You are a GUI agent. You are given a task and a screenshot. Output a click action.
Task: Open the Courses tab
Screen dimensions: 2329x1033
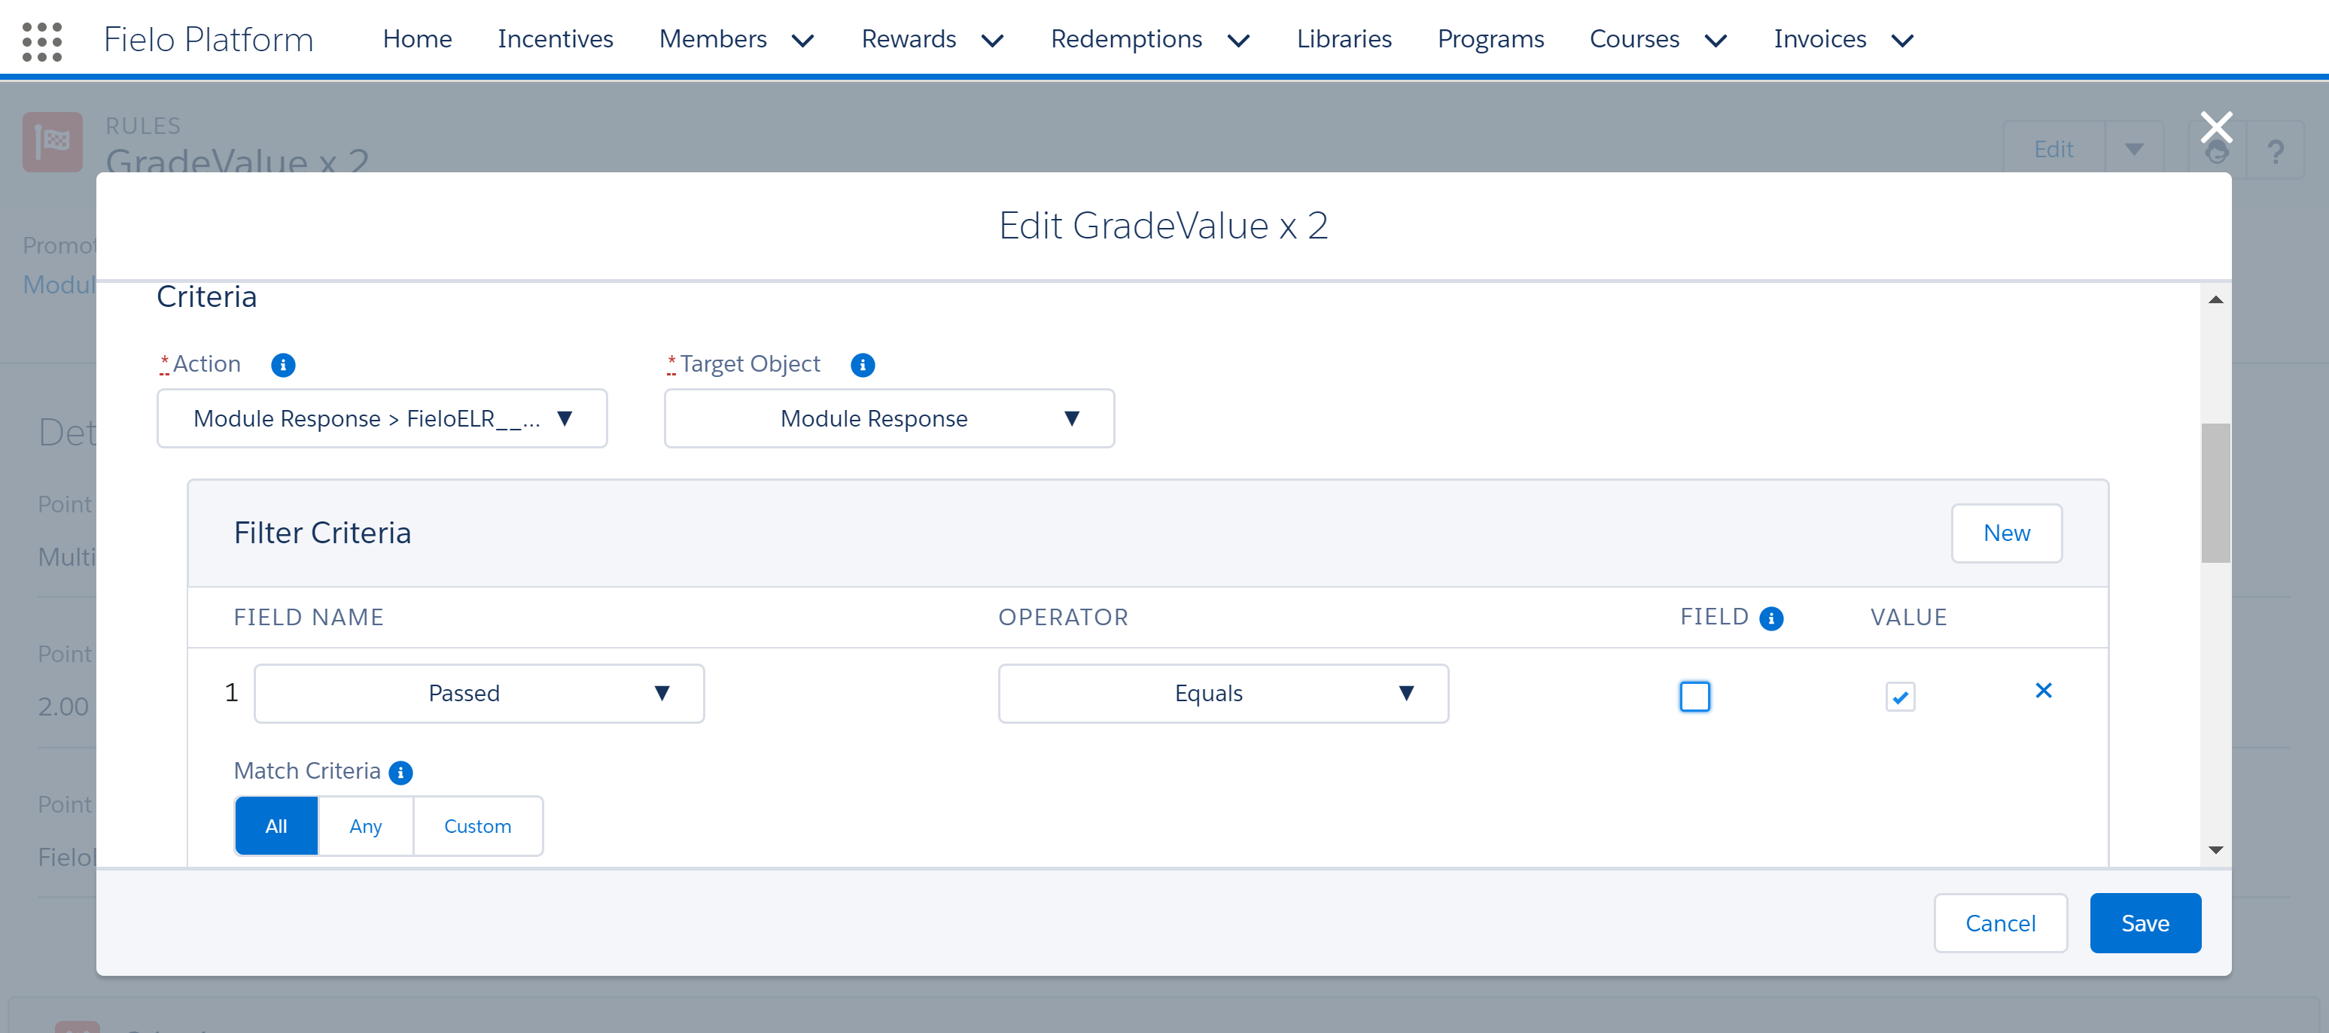point(1635,39)
